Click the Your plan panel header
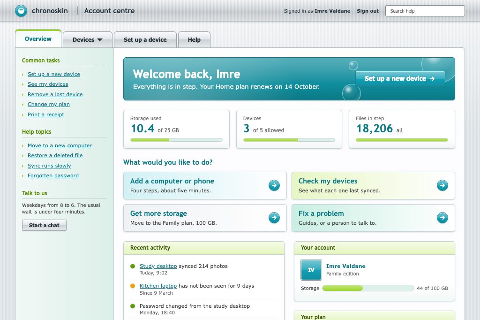 pos(375,316)
